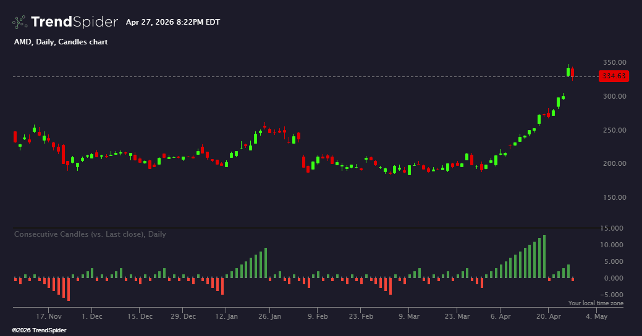Click the 9. Mar date axis label
The height and width of the screenshot is (336, 642).
409,316
